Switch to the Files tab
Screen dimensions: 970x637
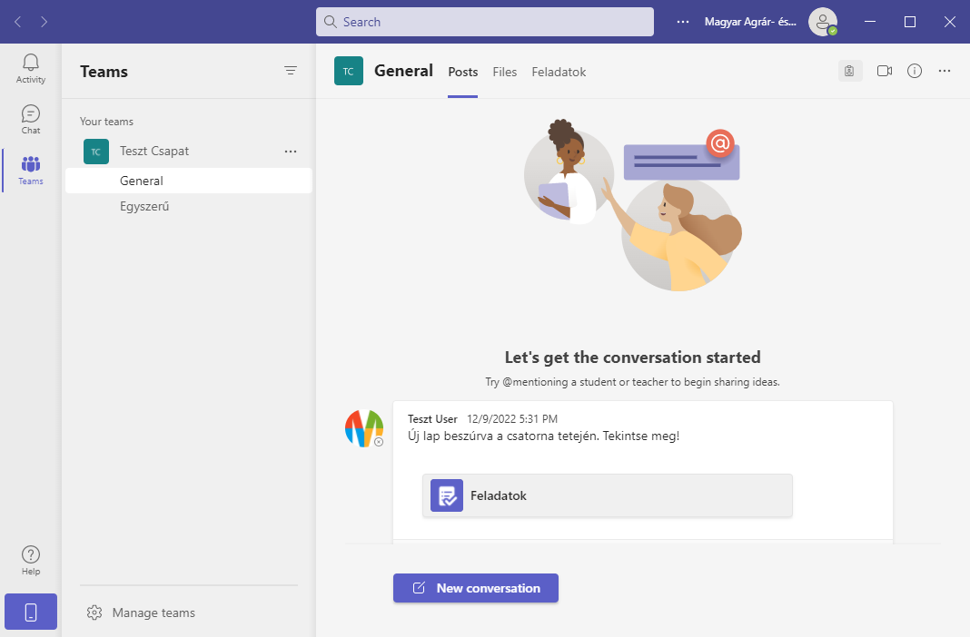504,72
